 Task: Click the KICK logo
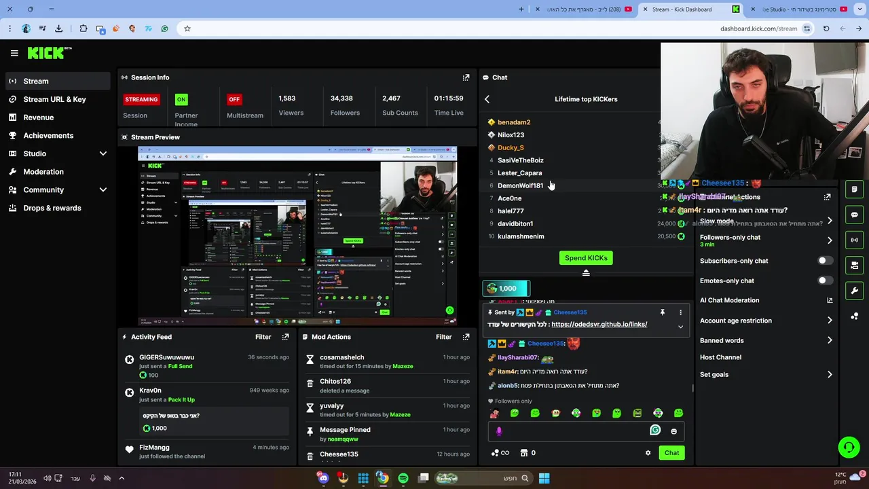(x=49, y=53)
